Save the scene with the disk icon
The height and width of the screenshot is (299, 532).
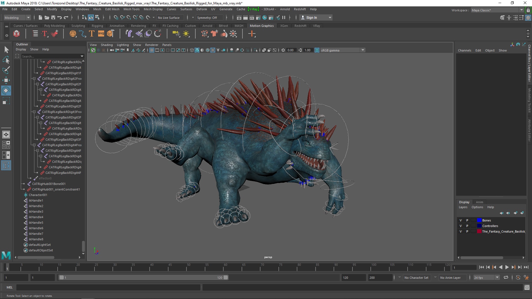(x=53, y=17)
